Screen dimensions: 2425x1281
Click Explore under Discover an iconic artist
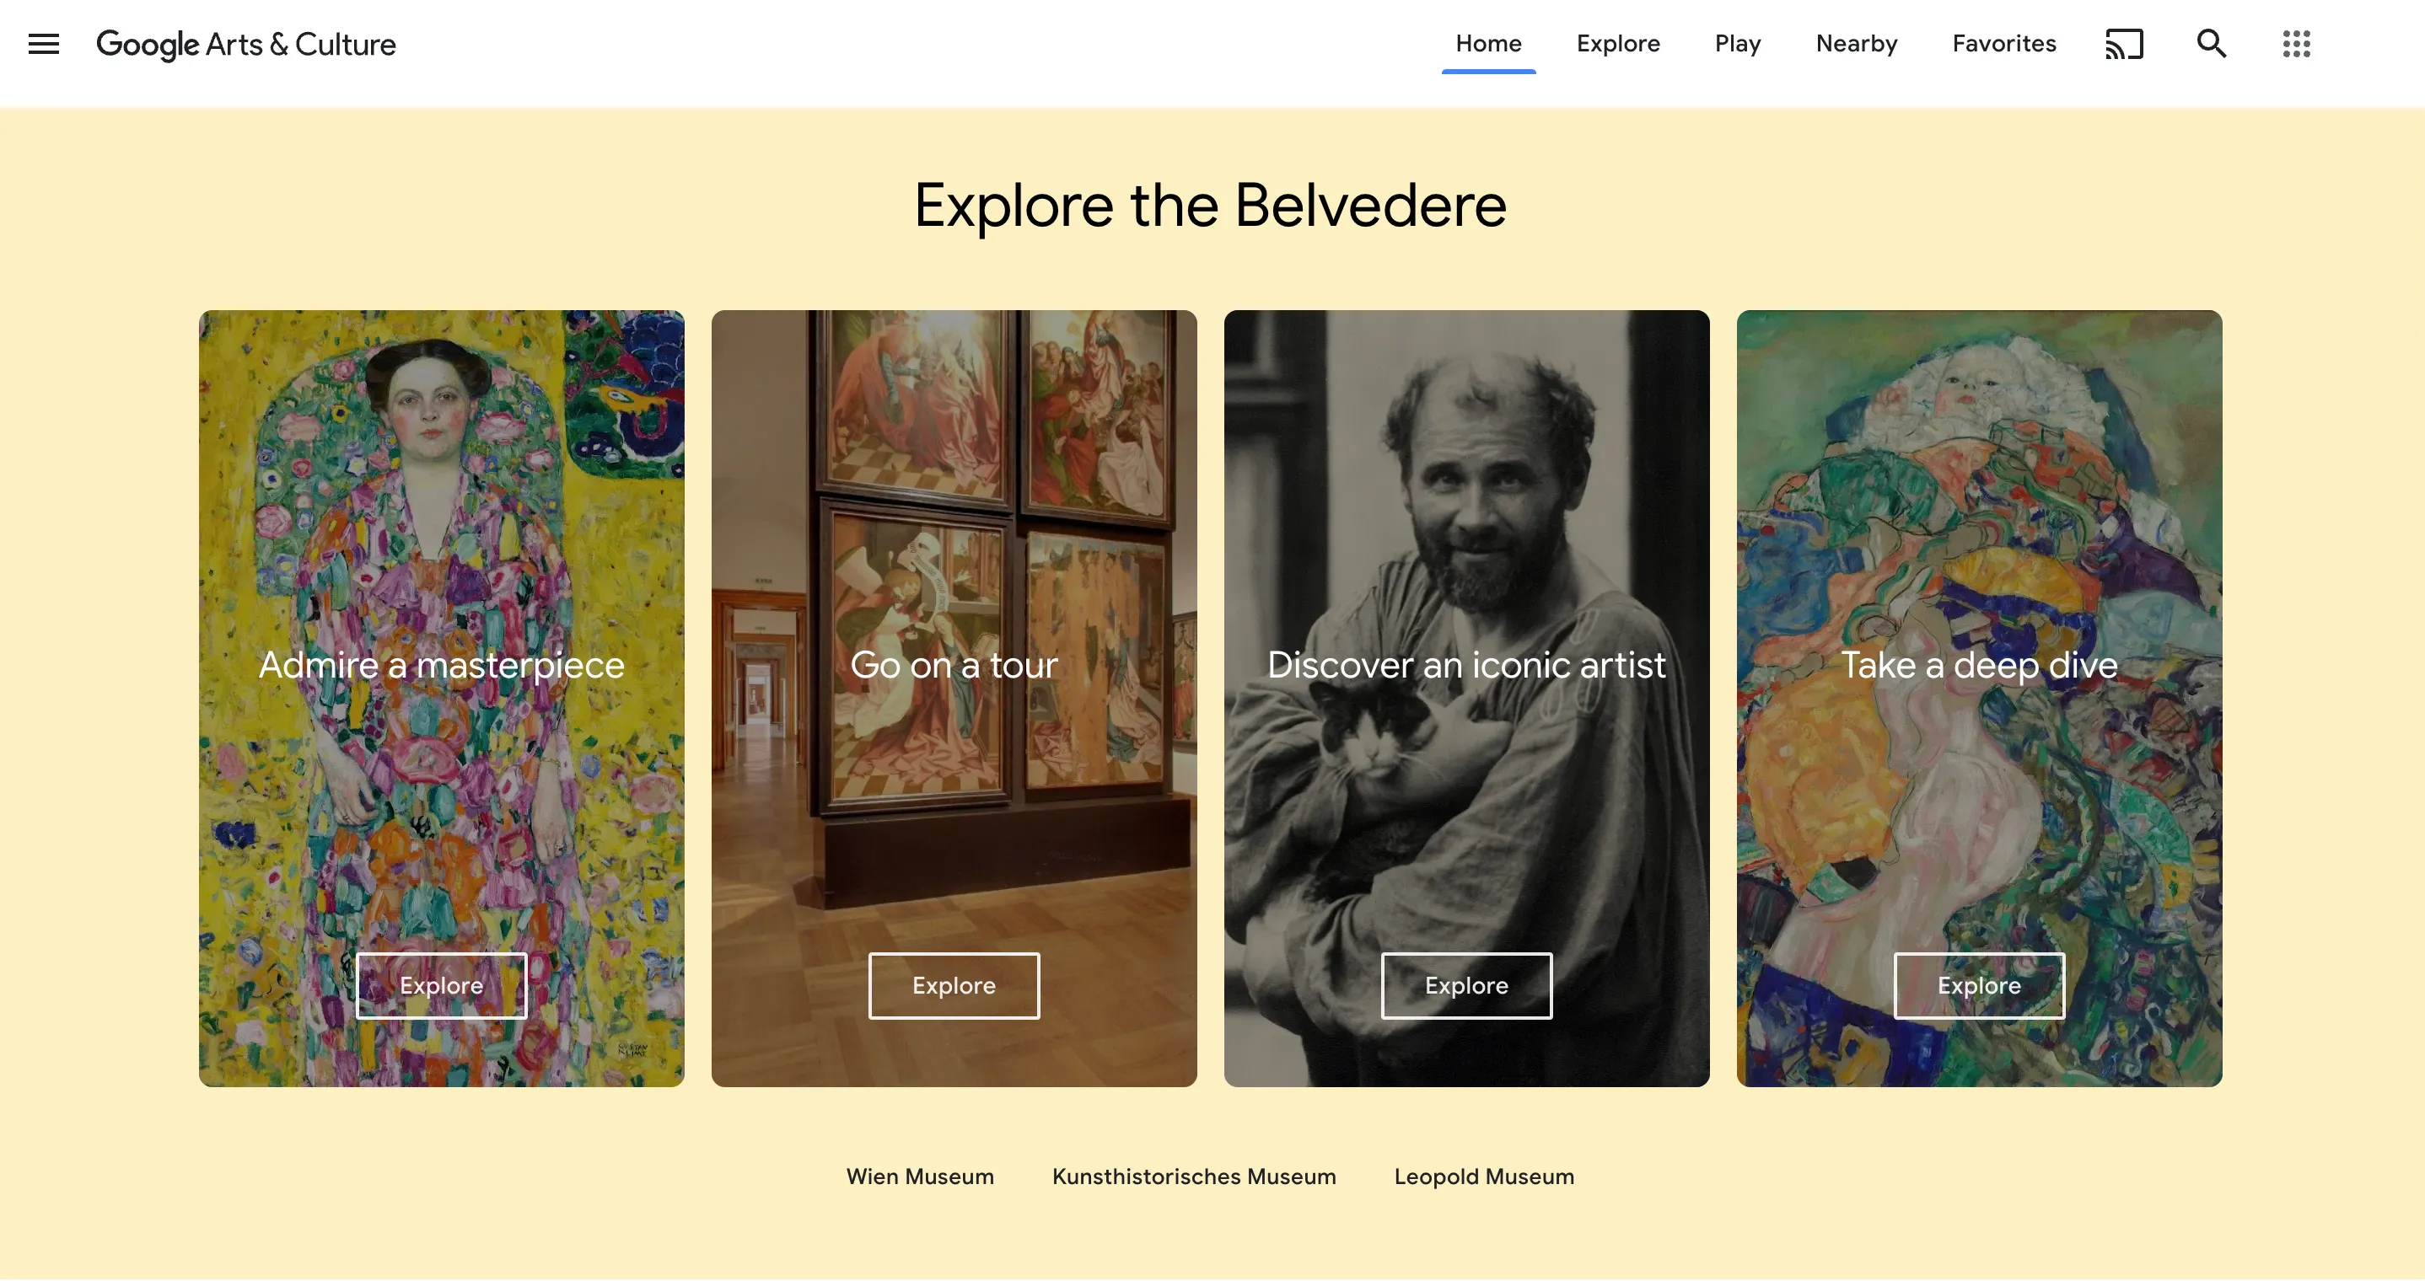pyautogui.click(x=1466, y=985)
